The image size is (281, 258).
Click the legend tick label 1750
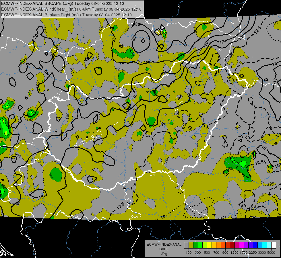[x=244, y=253]
